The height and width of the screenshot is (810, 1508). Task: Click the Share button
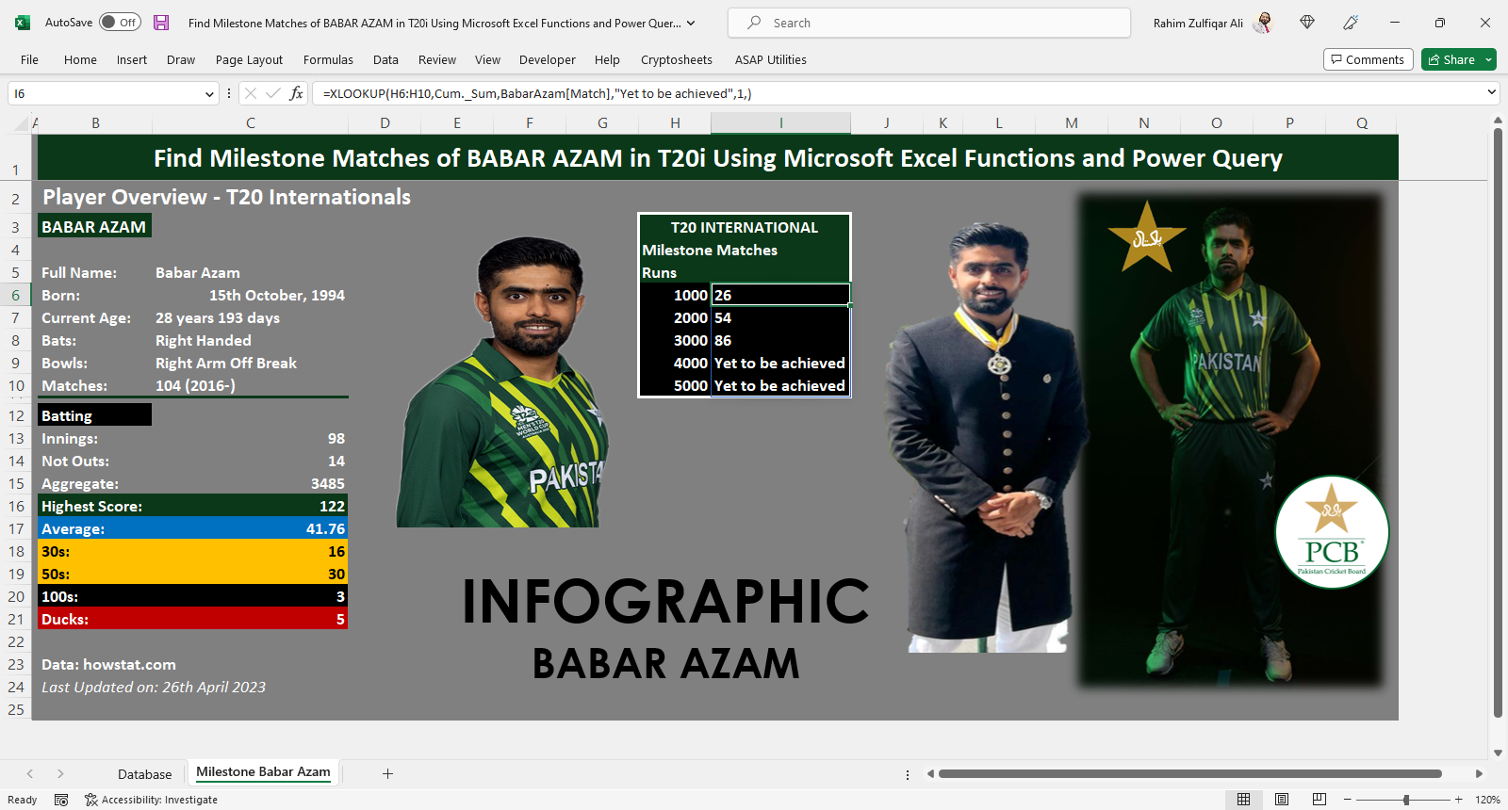point(1451,59)
